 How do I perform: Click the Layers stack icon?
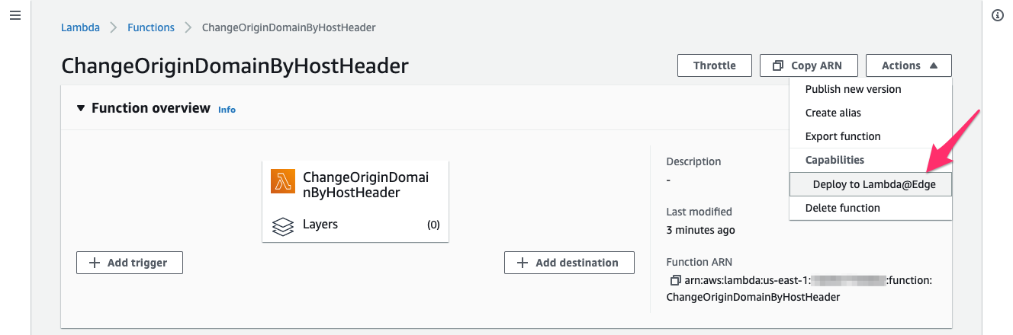(283, 226)
